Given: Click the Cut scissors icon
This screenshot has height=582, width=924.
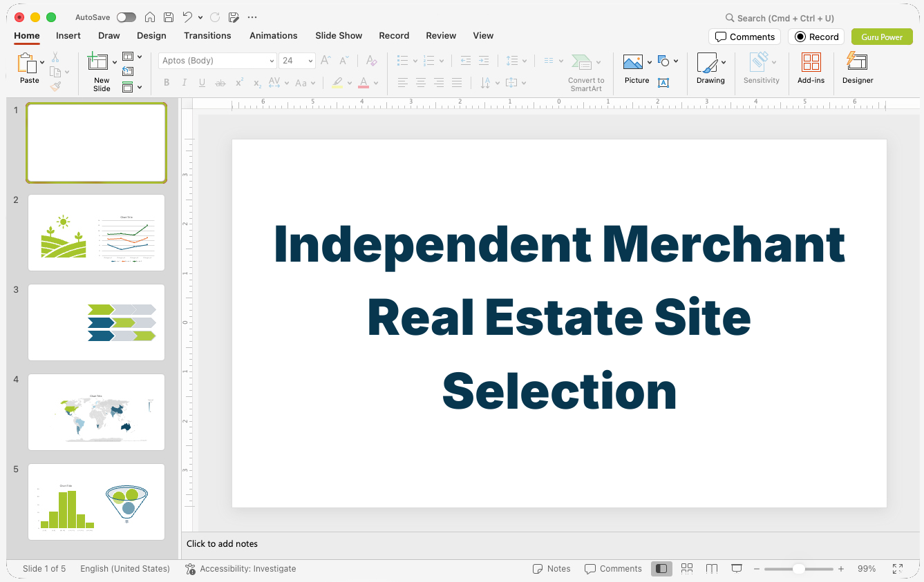Looking at the screenshot, I should pos(55,57).
